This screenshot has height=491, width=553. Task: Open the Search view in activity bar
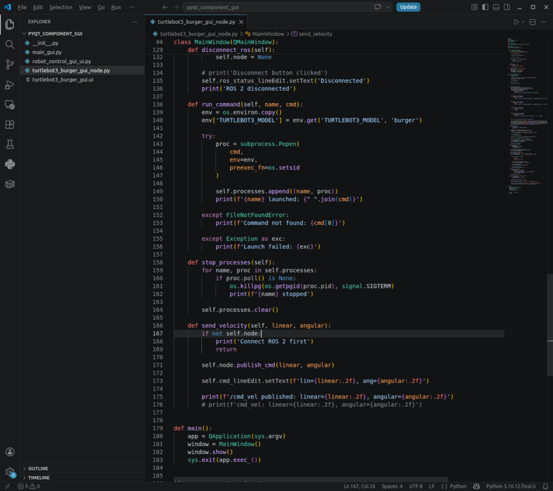point(10,44)
